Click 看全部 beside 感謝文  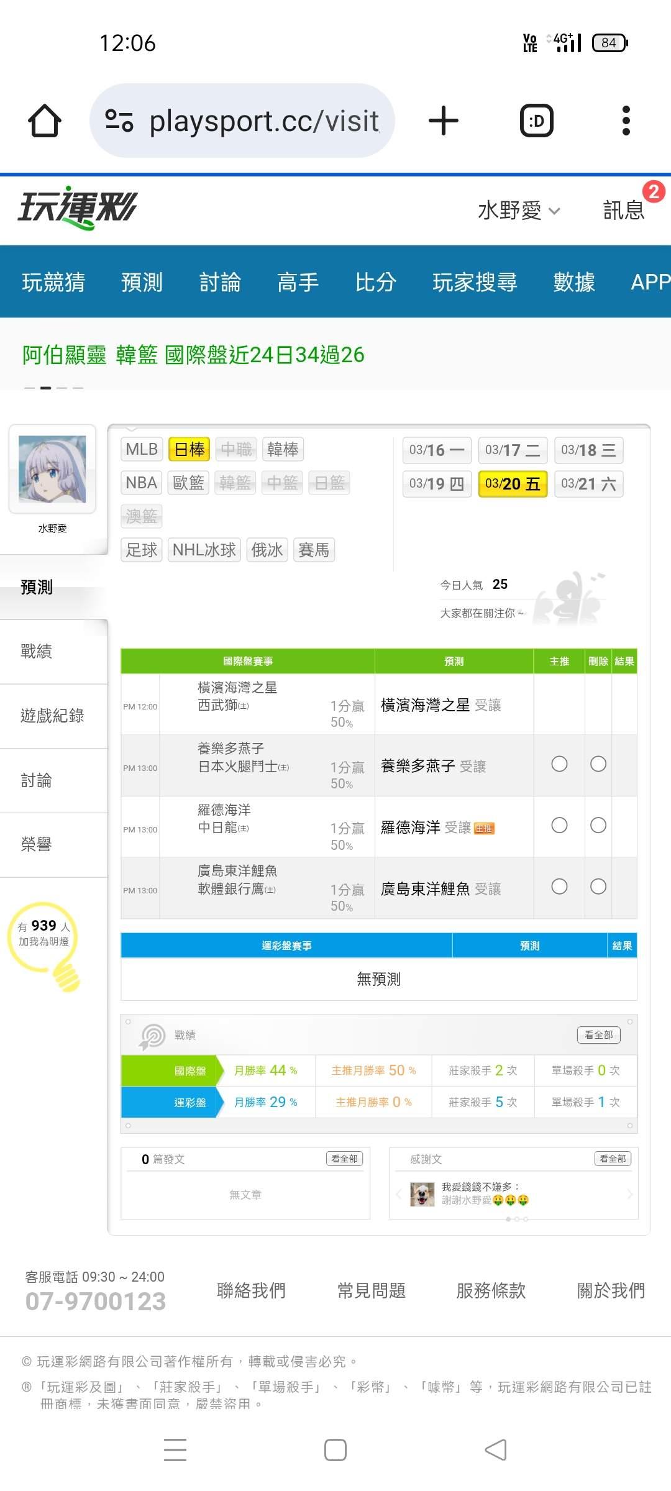613,1159
